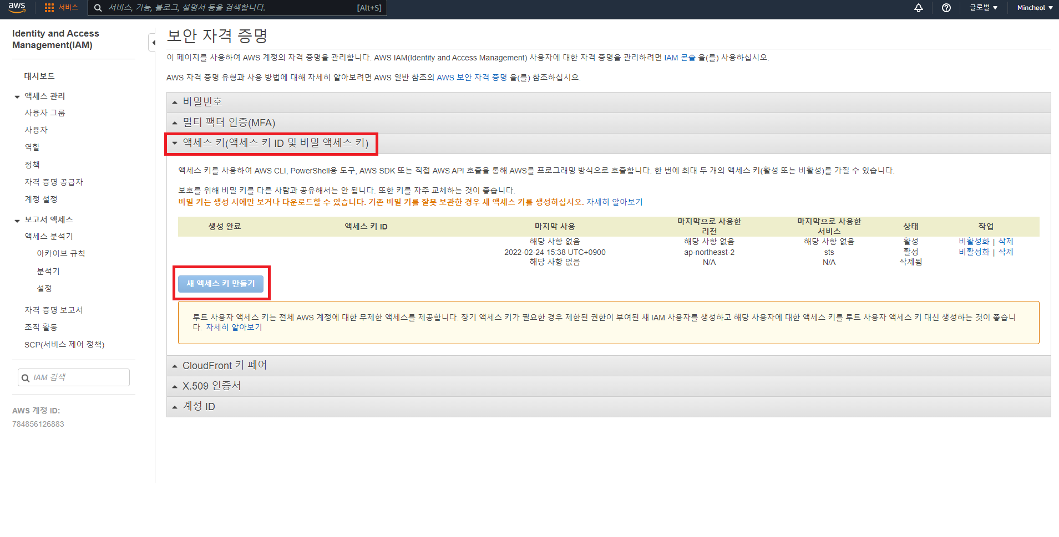Viewport: 1059px width, 537px height.
Task: Click 새 액세스 키 만들기 button
Action: (x=221, y=283)
